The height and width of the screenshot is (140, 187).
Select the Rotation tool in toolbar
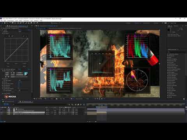(10, 23)
